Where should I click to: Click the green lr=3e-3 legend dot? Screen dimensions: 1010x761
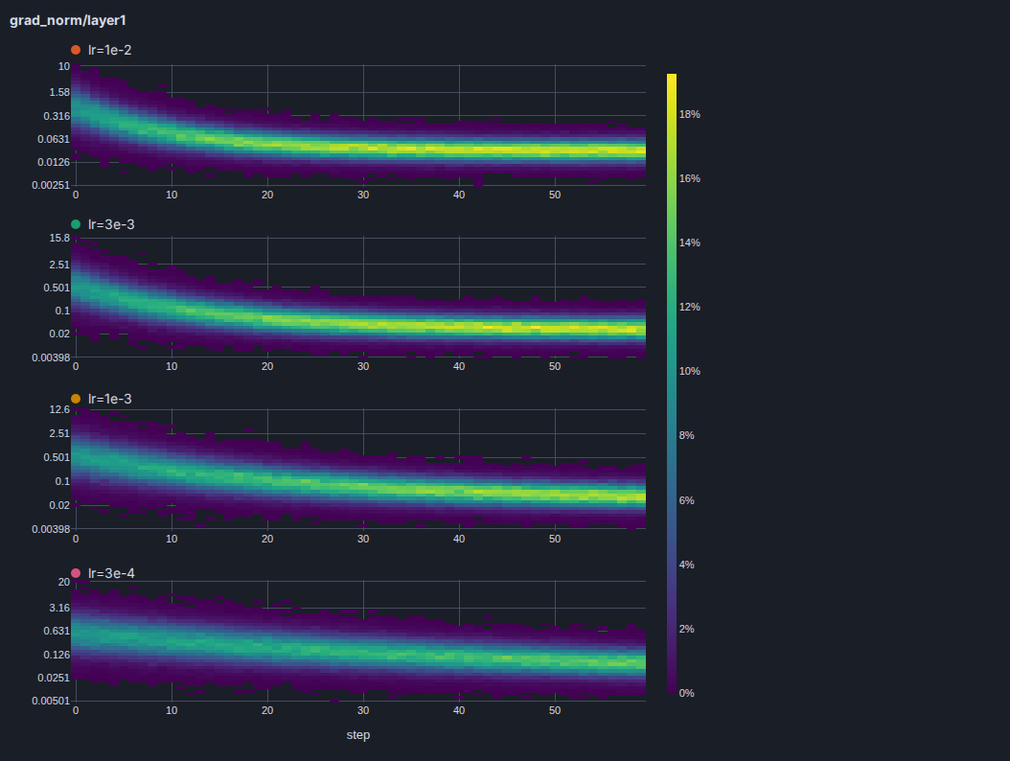[x=76, y=224]
